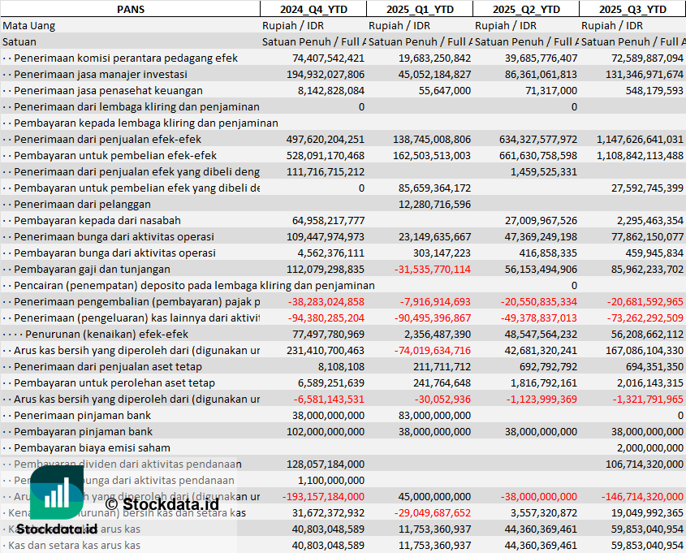Click the value 194,932,027,806

(x=326, y=75)
